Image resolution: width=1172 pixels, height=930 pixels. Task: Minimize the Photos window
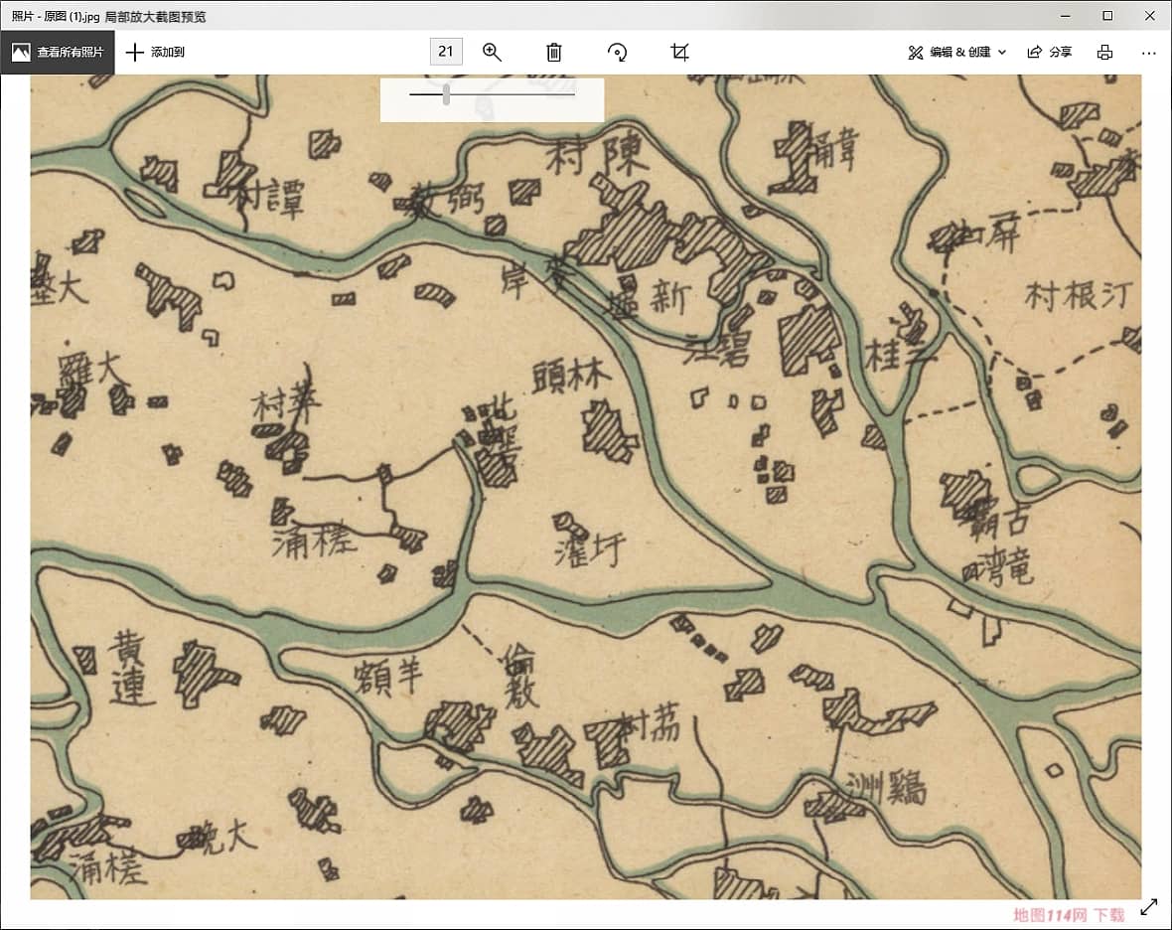[1064, 15]
